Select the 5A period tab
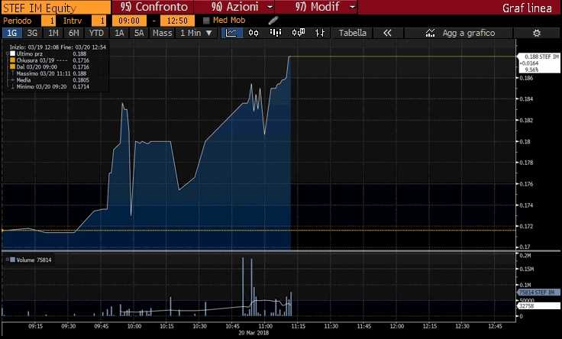562x339 pixels. (139, 33)
